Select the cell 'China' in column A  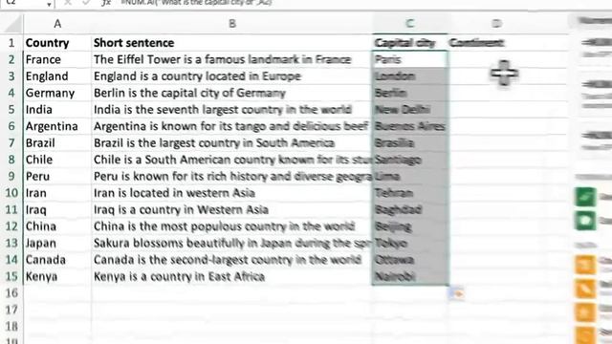[x=57, y=226]
